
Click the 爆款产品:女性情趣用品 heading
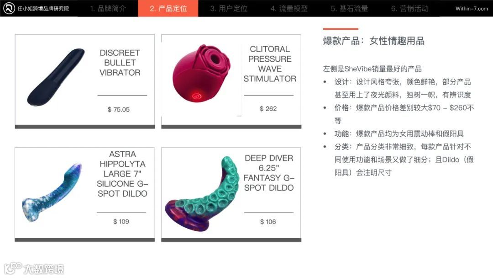[373, 41]
